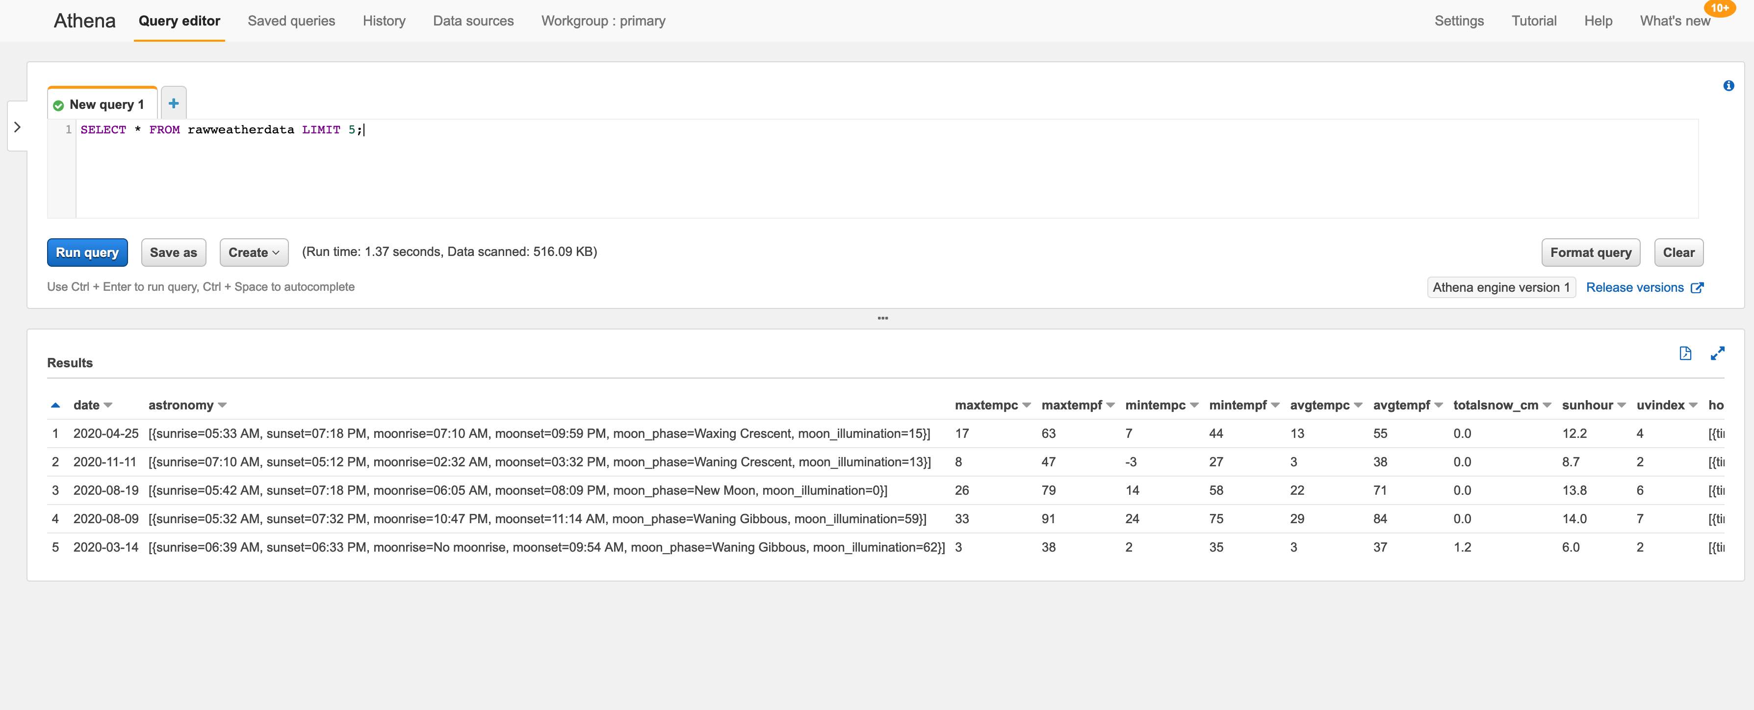Click the green checkmark on New query 1
Viewport: 1754px width, 710px height.
58,104
